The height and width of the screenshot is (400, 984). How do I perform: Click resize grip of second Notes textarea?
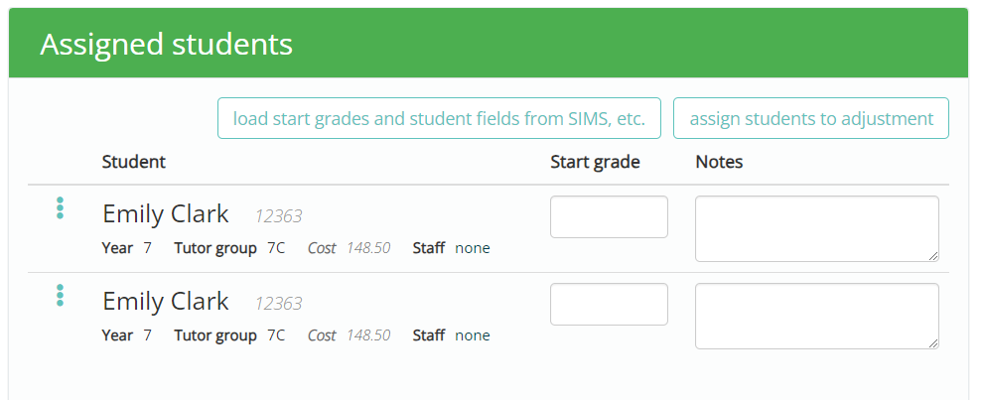pos(933,343)
